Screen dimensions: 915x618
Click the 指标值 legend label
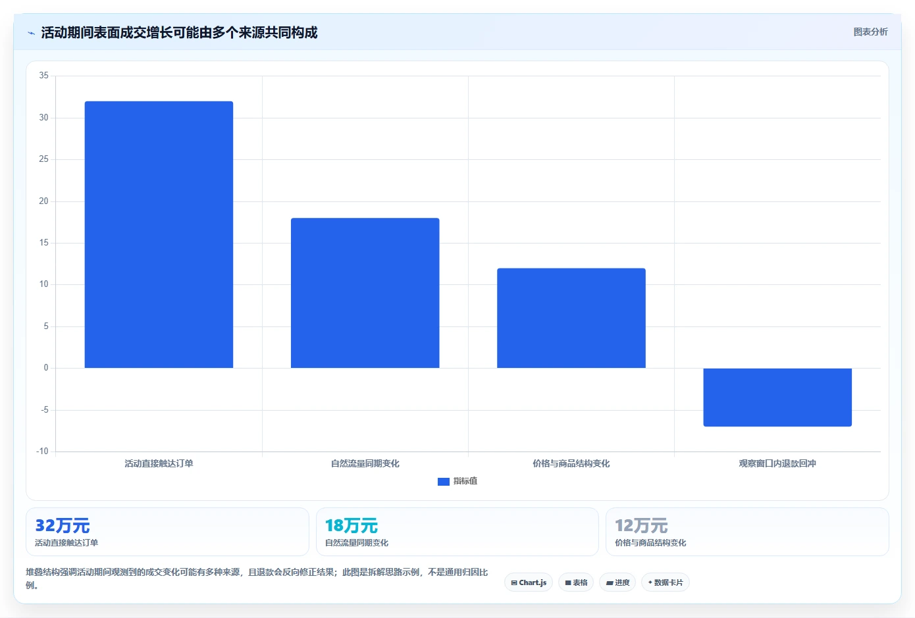tap(465, 481)
